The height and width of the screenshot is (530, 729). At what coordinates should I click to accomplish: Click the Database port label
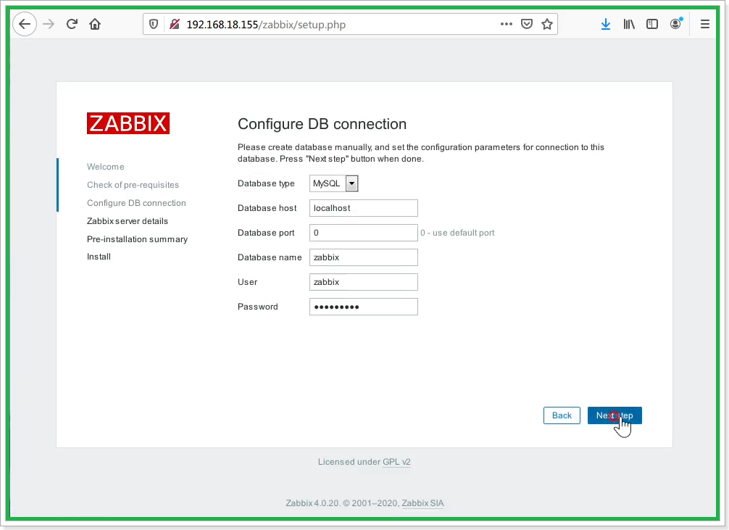coord(266,233)
